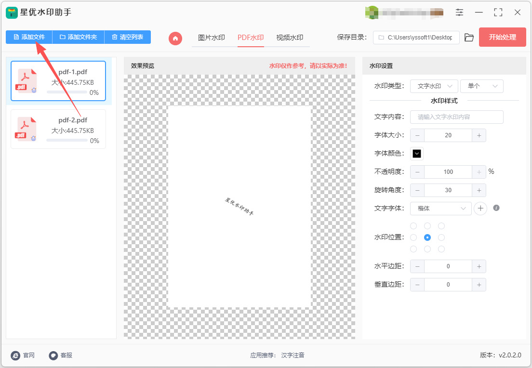Click the 添加文件夹 button
Image resolution: width=532 pixels, height=368 pixels.
pyautogui.click(x=79, y=37)
